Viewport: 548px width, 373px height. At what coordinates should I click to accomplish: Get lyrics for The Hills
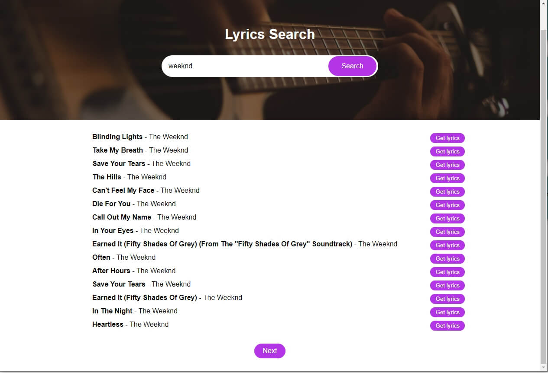(447, 178)
